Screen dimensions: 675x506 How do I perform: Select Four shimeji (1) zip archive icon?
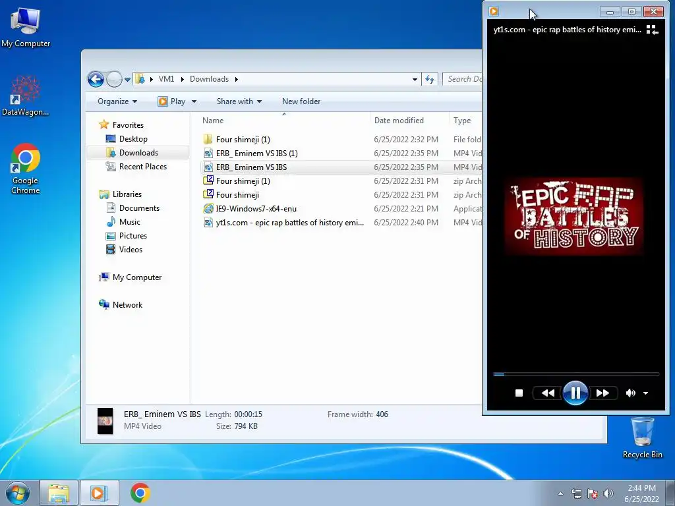coord(208,181)
